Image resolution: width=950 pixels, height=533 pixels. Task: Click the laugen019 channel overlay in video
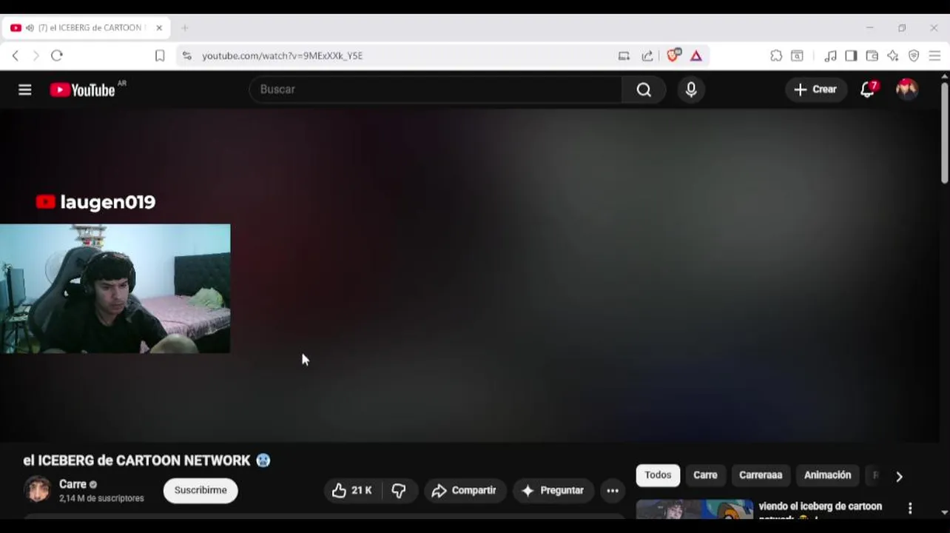(x=95, y=202)
